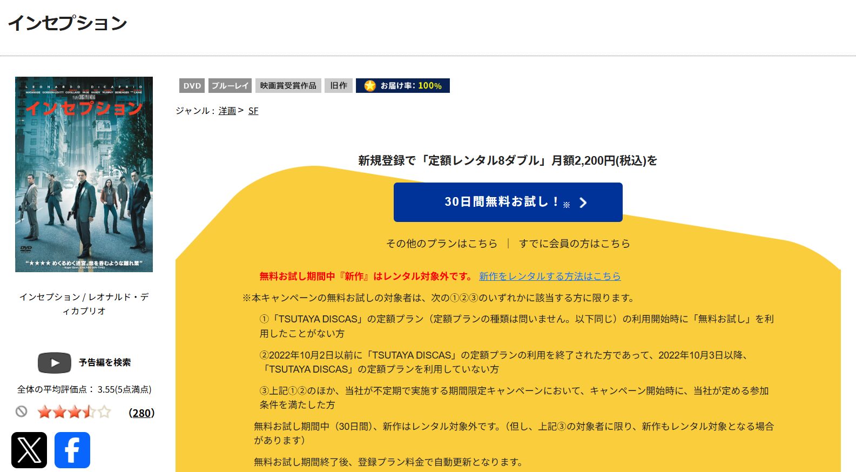856x472 pixels.
Task: Click インセプション / レオナルド・ディカプリオ caption
Action: (x=84, y=304)
